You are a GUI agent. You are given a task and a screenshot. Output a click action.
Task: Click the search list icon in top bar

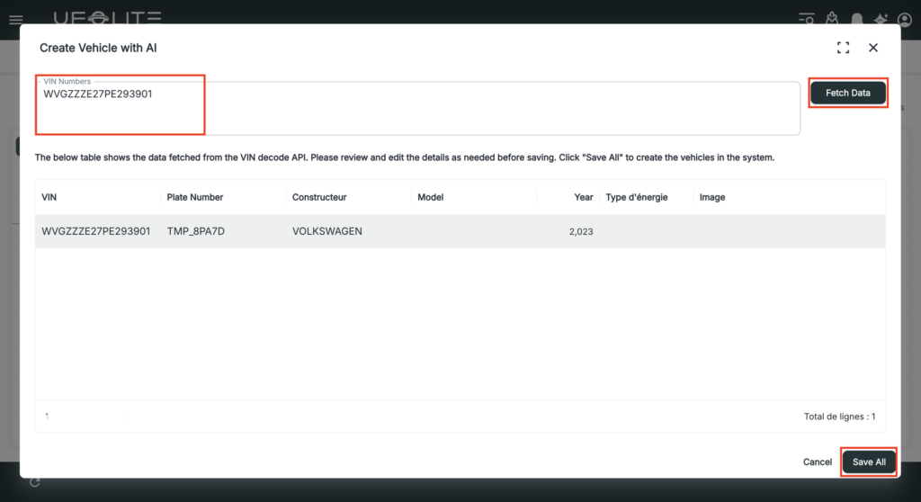(x=807, y=19)
